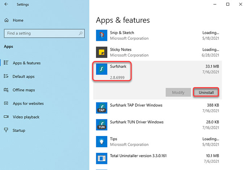The height and width of the screenshot is (170, 246).
Task: Click the Snip & Sketch app icon
Action: point(102,35)
